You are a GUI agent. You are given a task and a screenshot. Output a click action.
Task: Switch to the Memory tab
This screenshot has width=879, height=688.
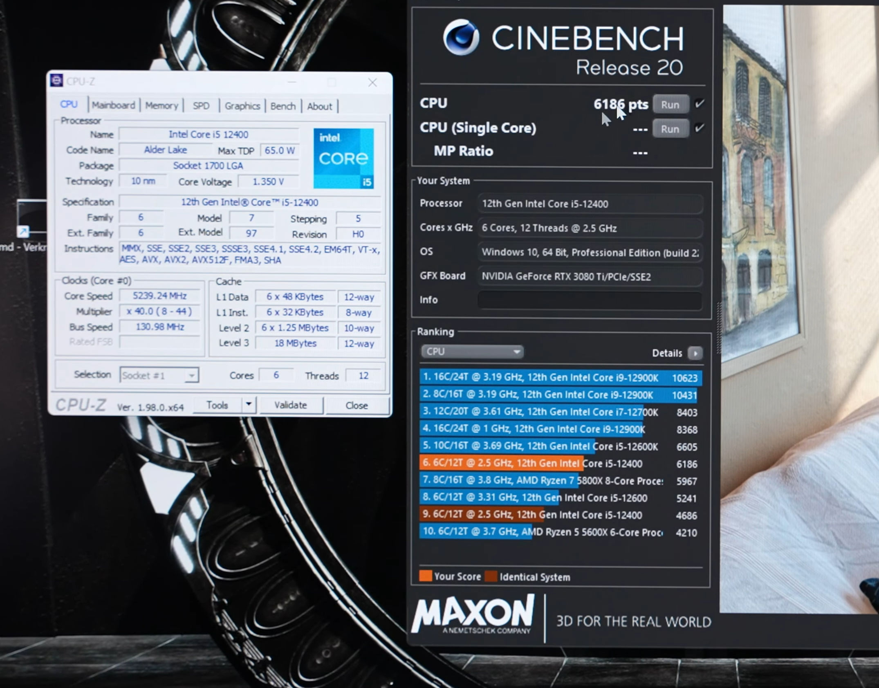(x=162, y=105)
